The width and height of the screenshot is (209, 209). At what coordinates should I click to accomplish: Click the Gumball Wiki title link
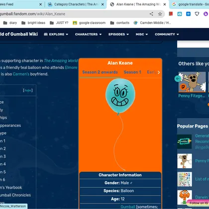click(x=19, y=34)
